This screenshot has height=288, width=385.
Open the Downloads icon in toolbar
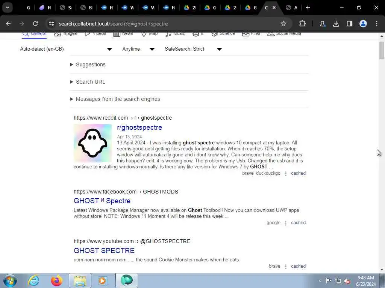(x=336, y=24)
